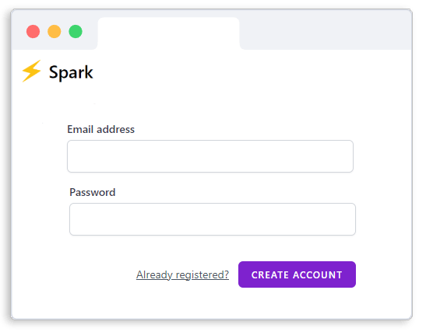The width and height of the screenshot is (426, 332).
Task: Select the blank browser tab
Action: pos(168,33)
